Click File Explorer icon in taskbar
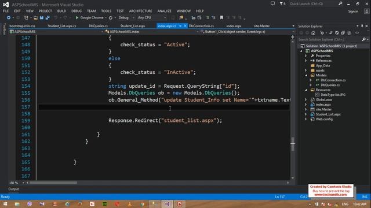This screenshot has width=371, height=208. pyautogui.click(x=17, y=204)
